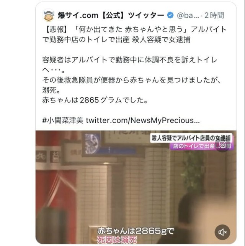Open the @ba... account handle
This screenshot has height=246, width=245.
point(188,15)
